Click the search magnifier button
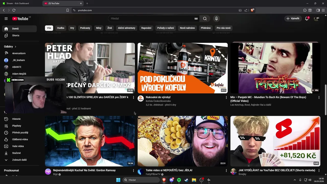327x184 pixels. (205, 18)
